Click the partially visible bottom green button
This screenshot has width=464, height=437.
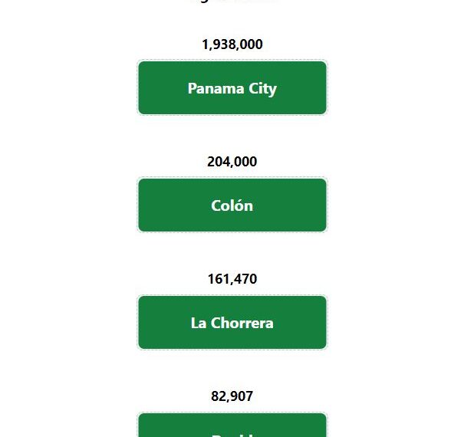click(232, 426)
